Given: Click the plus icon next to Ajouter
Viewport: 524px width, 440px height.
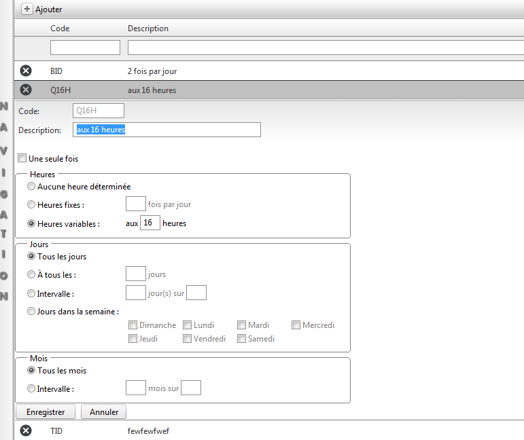Looking at the screenshot, I should tap(27, 9).
